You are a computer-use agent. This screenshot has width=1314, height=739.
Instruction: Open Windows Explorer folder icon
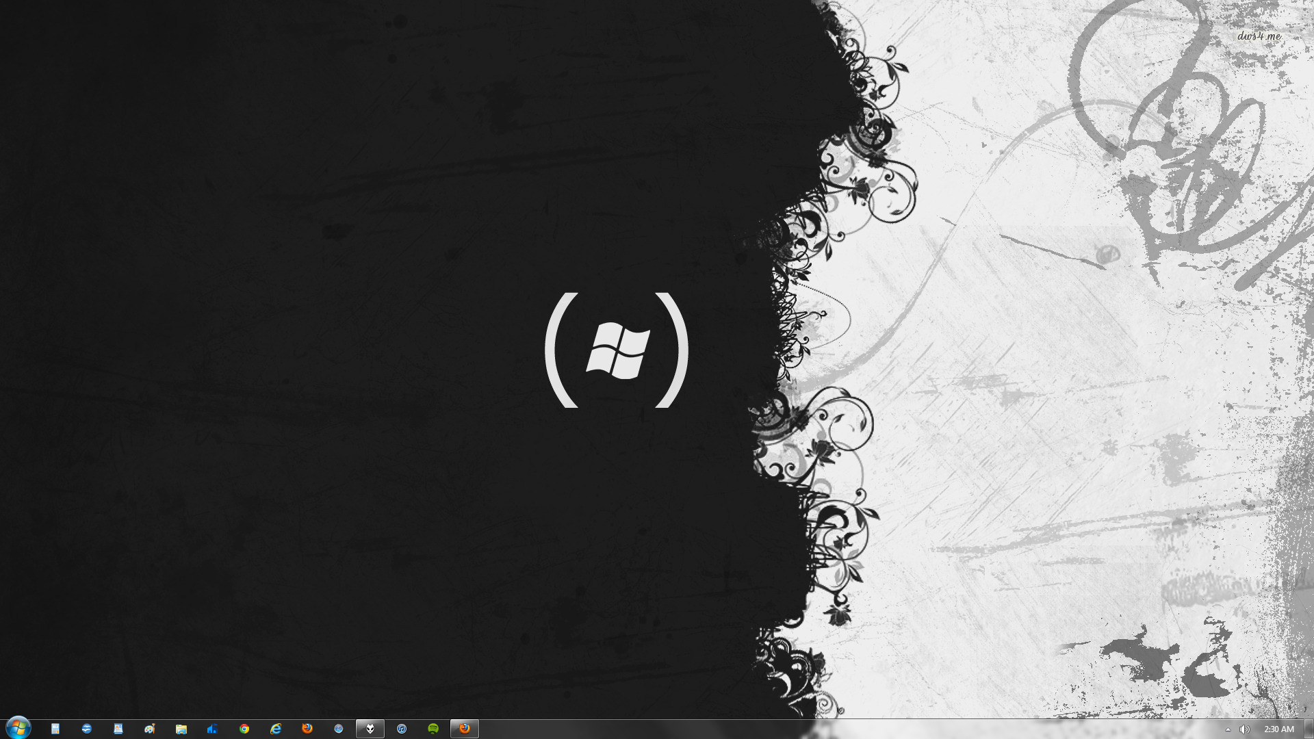point(181,729)
